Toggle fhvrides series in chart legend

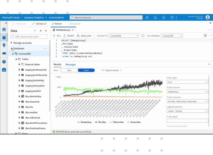[100, 122]
